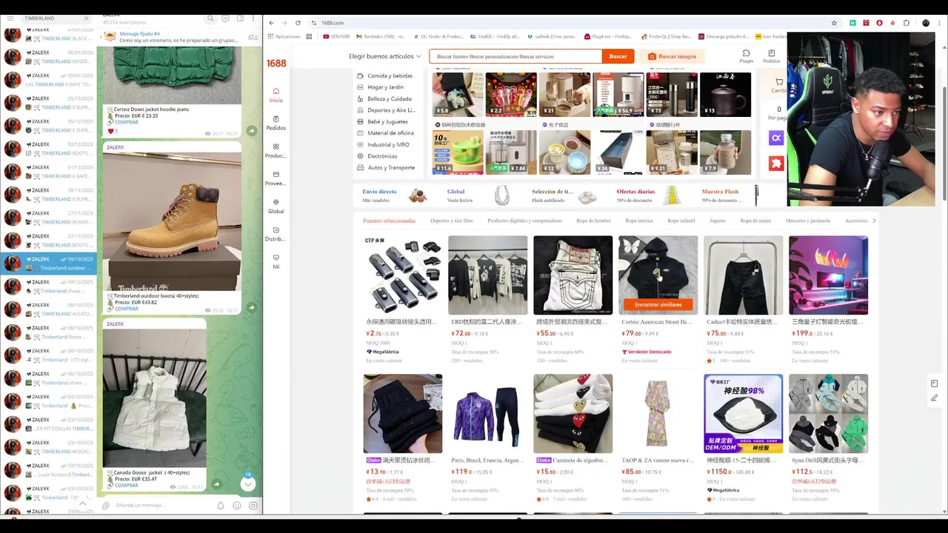Open search result 'TIMBERLAND BLACK'

click(x=48, y=34)
